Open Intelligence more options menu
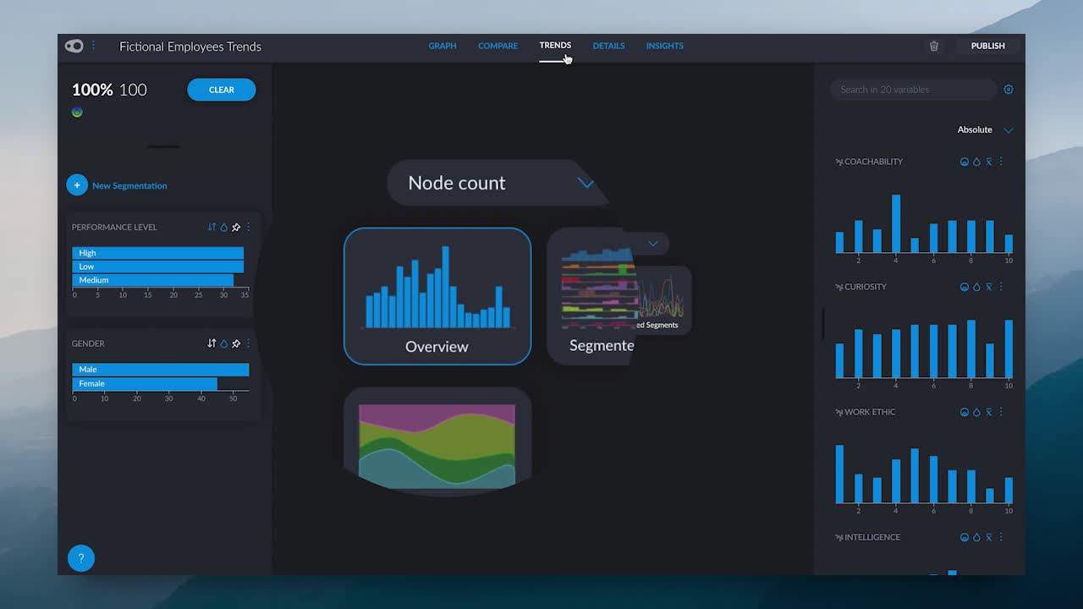This screenshot has height=609, width=1083. pos(1001,537)
